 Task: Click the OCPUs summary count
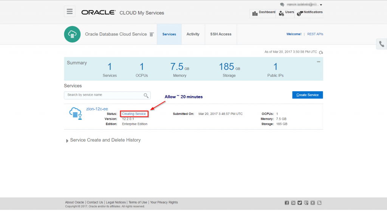(x=142, y=67)
